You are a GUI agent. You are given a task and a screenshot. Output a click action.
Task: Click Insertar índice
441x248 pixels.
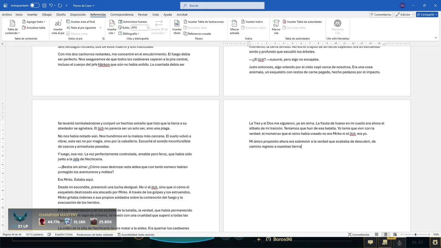click(x=252, y=22)
